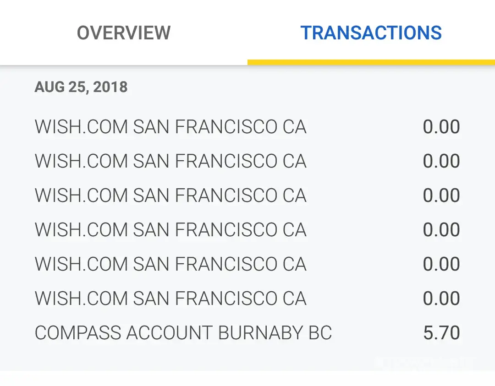View the fifth WISH.COM transaction entry
This screenshot has width=495, height=386.
click(170, 264)
